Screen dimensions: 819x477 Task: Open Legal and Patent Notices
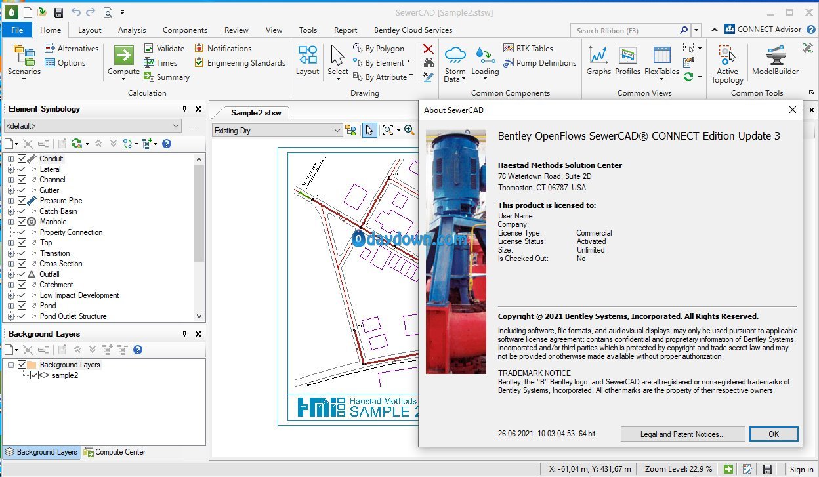tap(683, 434)
